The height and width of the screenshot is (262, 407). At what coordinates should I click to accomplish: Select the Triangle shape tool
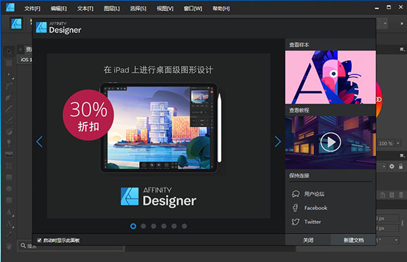pyautogui.click(x=9, y=212)
